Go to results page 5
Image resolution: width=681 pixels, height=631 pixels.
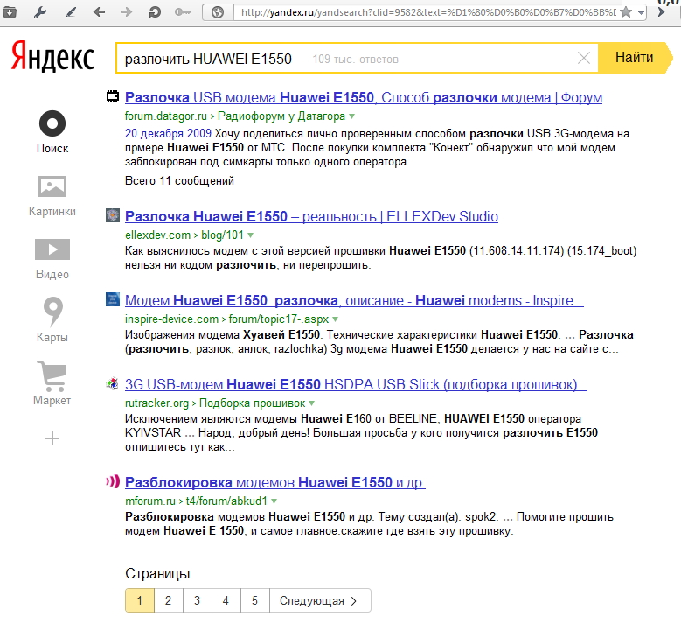254,600
